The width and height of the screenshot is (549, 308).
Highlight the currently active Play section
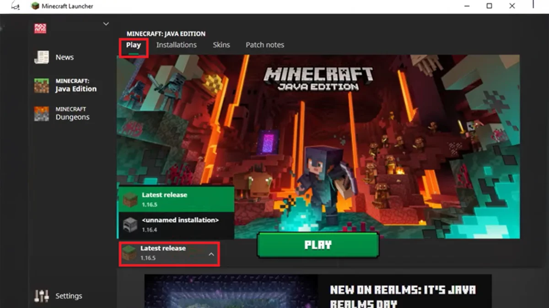[x=133, y=45]
